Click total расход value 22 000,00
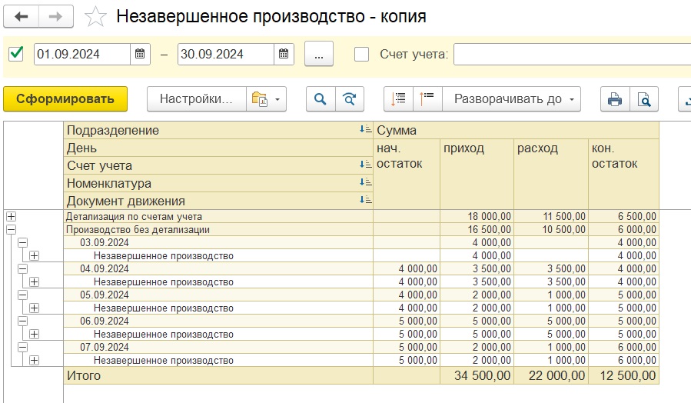The image size is (691, 403). pos(551,375)
